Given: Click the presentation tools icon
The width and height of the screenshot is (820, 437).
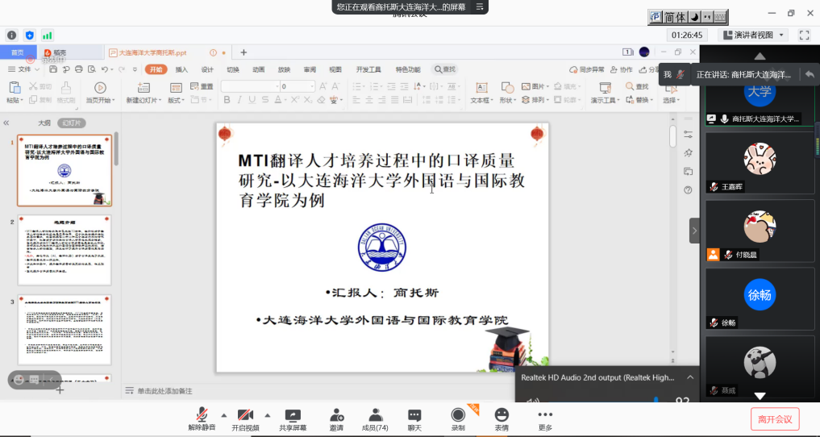Looking at the screenshot, I should pyautogui.click(x=605, y=88).
